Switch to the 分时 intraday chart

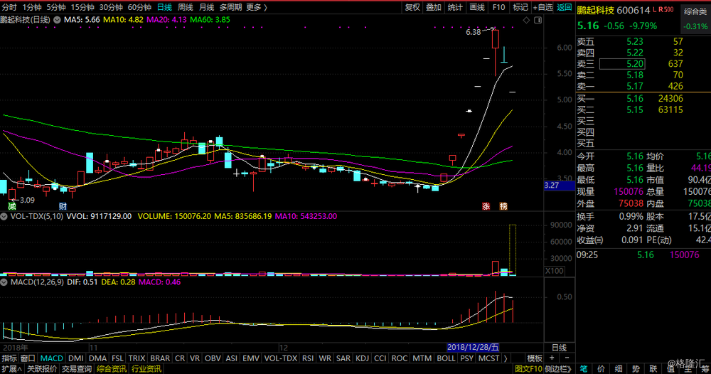click(9, 7)
